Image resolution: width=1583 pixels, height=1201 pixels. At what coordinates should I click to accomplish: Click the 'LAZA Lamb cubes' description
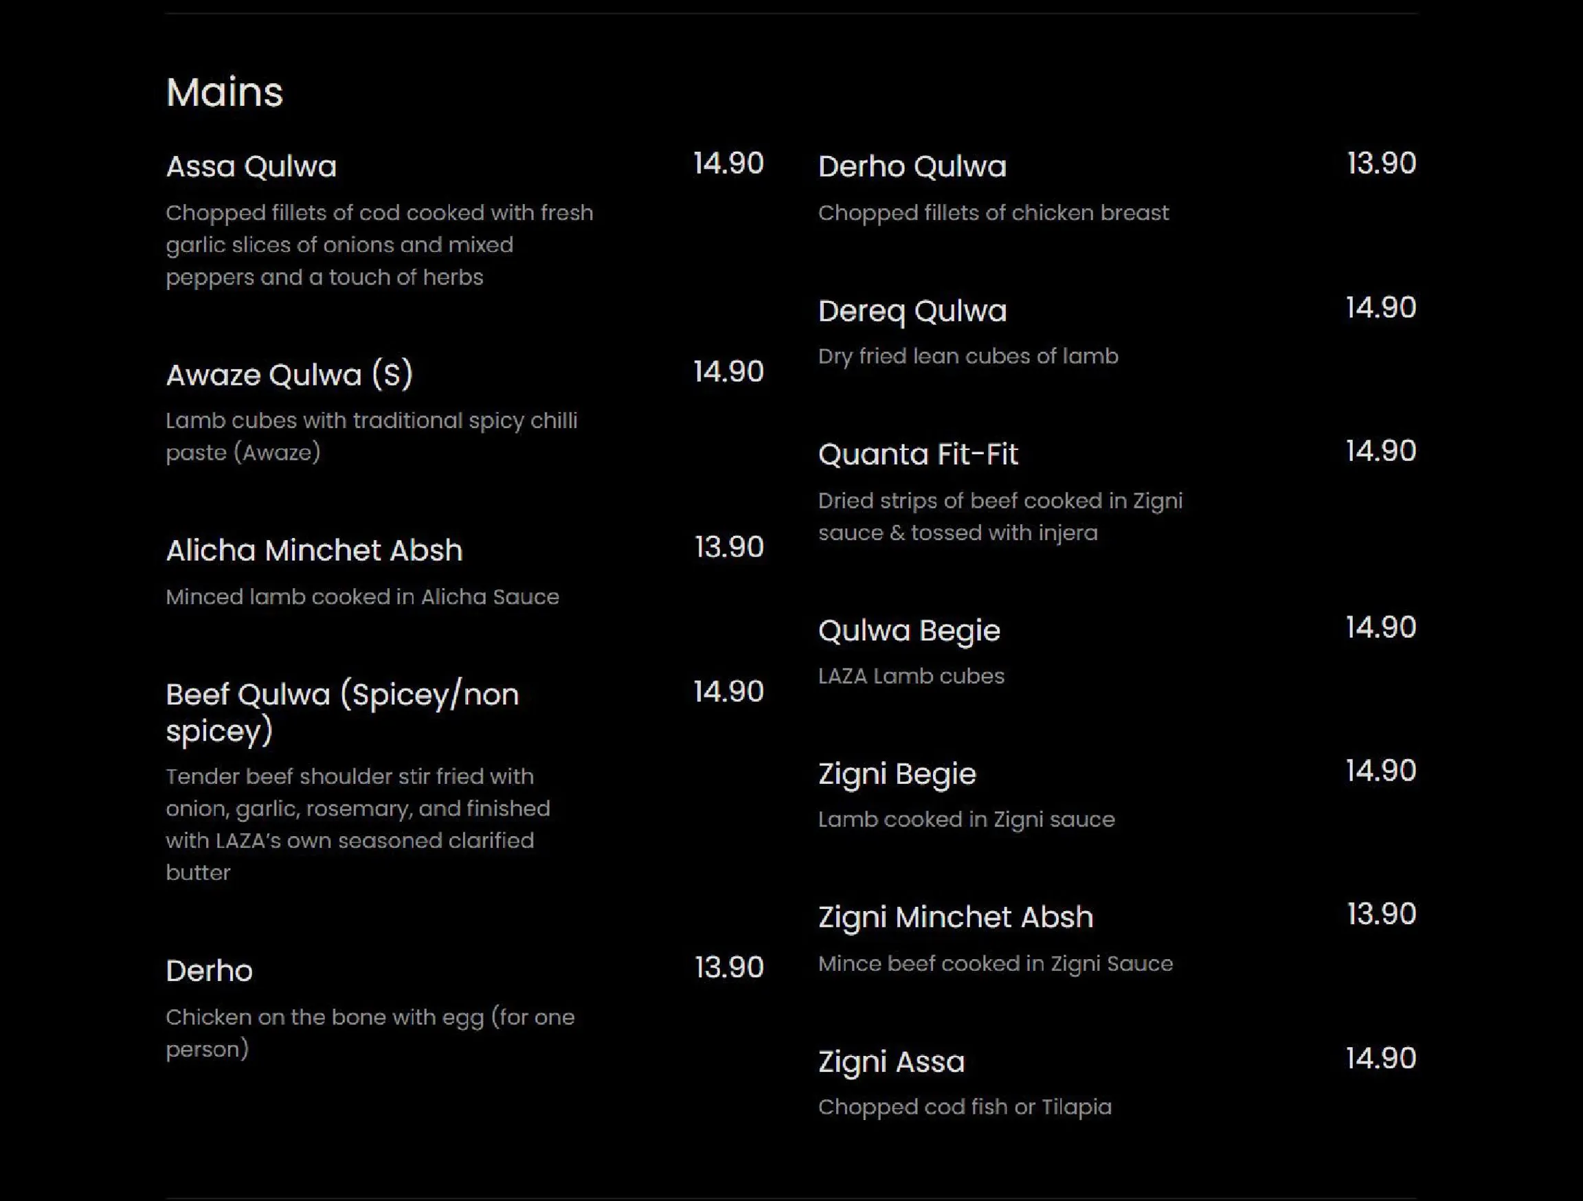pos(912,675)
